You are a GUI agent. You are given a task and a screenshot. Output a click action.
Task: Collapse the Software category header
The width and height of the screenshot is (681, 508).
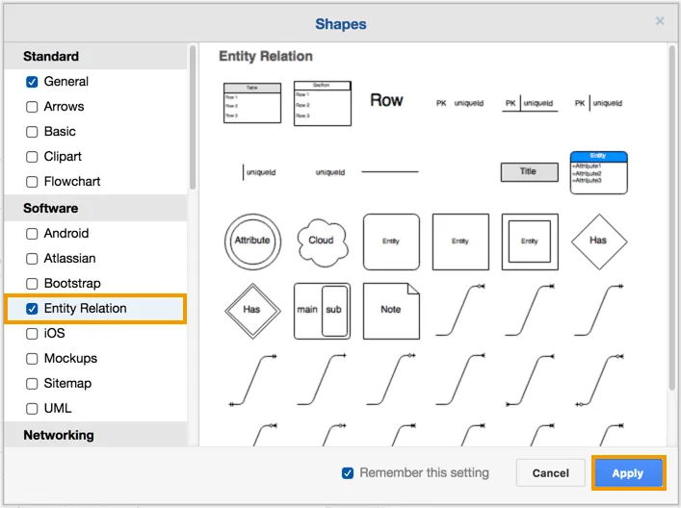click(51, 208)
